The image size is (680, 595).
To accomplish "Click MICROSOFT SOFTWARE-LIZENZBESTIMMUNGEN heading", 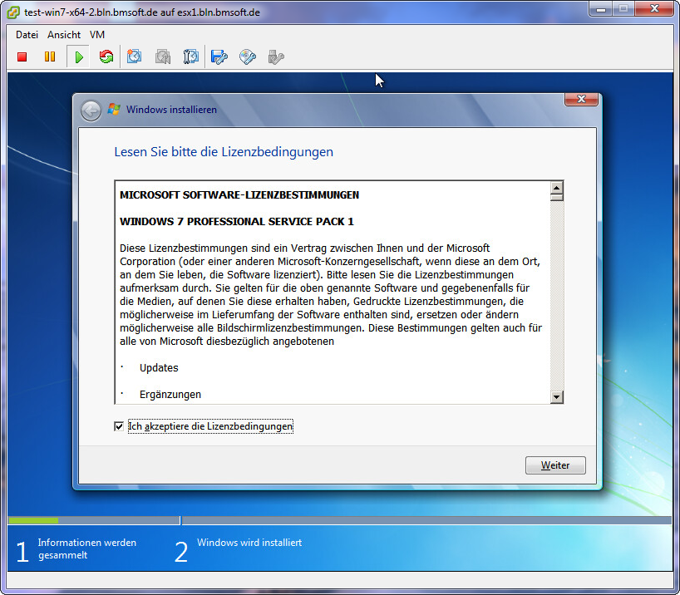I will [239, 195].
